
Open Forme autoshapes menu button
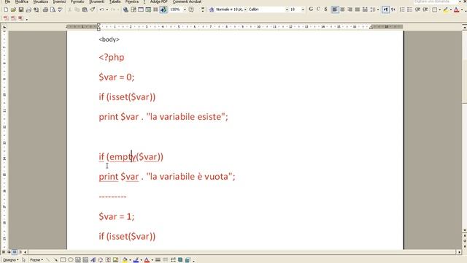[36, 260]
